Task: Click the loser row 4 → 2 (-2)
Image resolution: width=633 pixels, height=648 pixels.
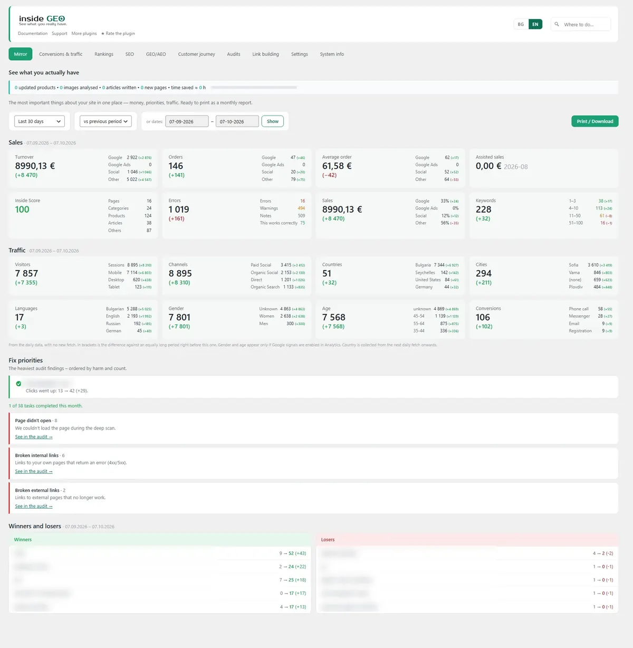Action: click(467, 554)
